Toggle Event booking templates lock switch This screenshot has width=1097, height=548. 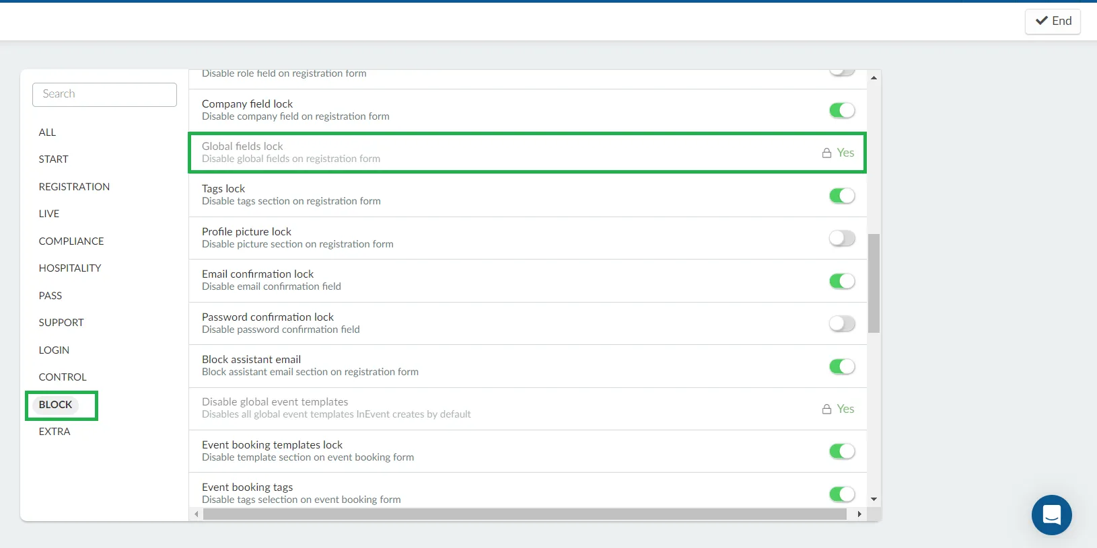842,451
